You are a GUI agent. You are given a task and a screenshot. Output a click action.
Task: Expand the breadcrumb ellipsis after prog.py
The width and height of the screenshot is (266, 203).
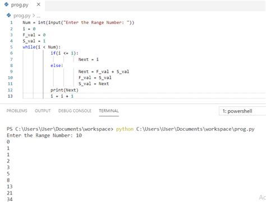[x=38, y=16]
